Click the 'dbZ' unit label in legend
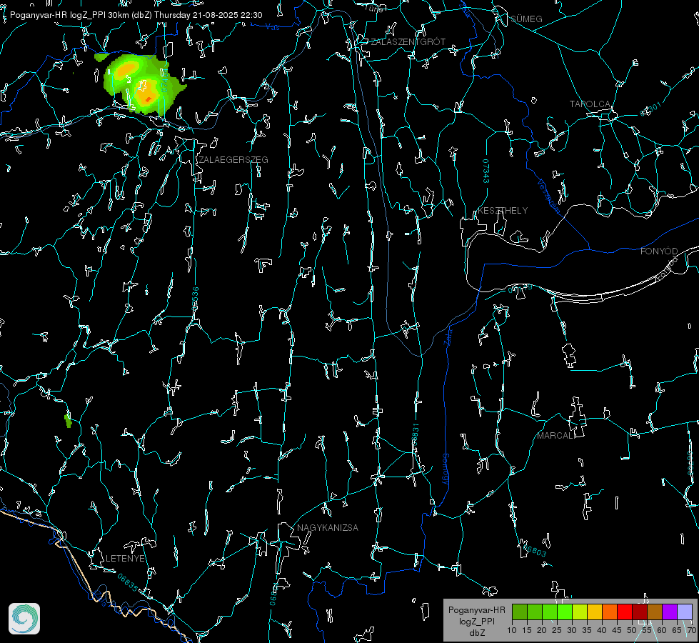The width and height of the screenshot is (699, 643). (x=476, y=633)
